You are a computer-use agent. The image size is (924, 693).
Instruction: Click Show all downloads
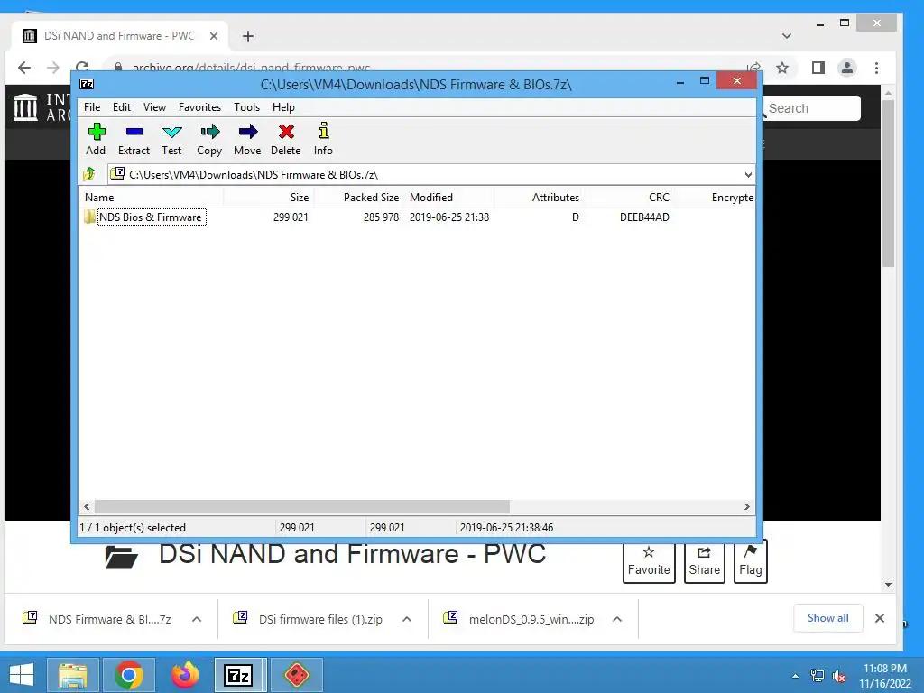[x=828, y=617]
